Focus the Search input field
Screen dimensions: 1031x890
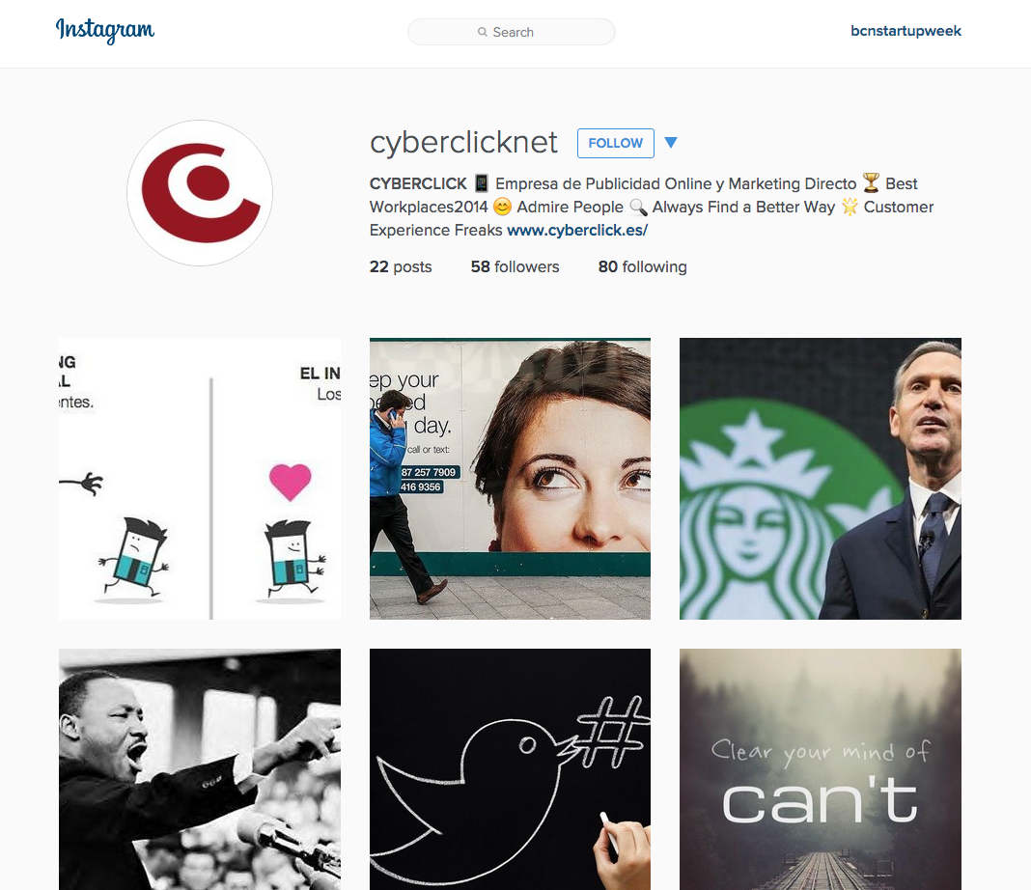point(512,32)
